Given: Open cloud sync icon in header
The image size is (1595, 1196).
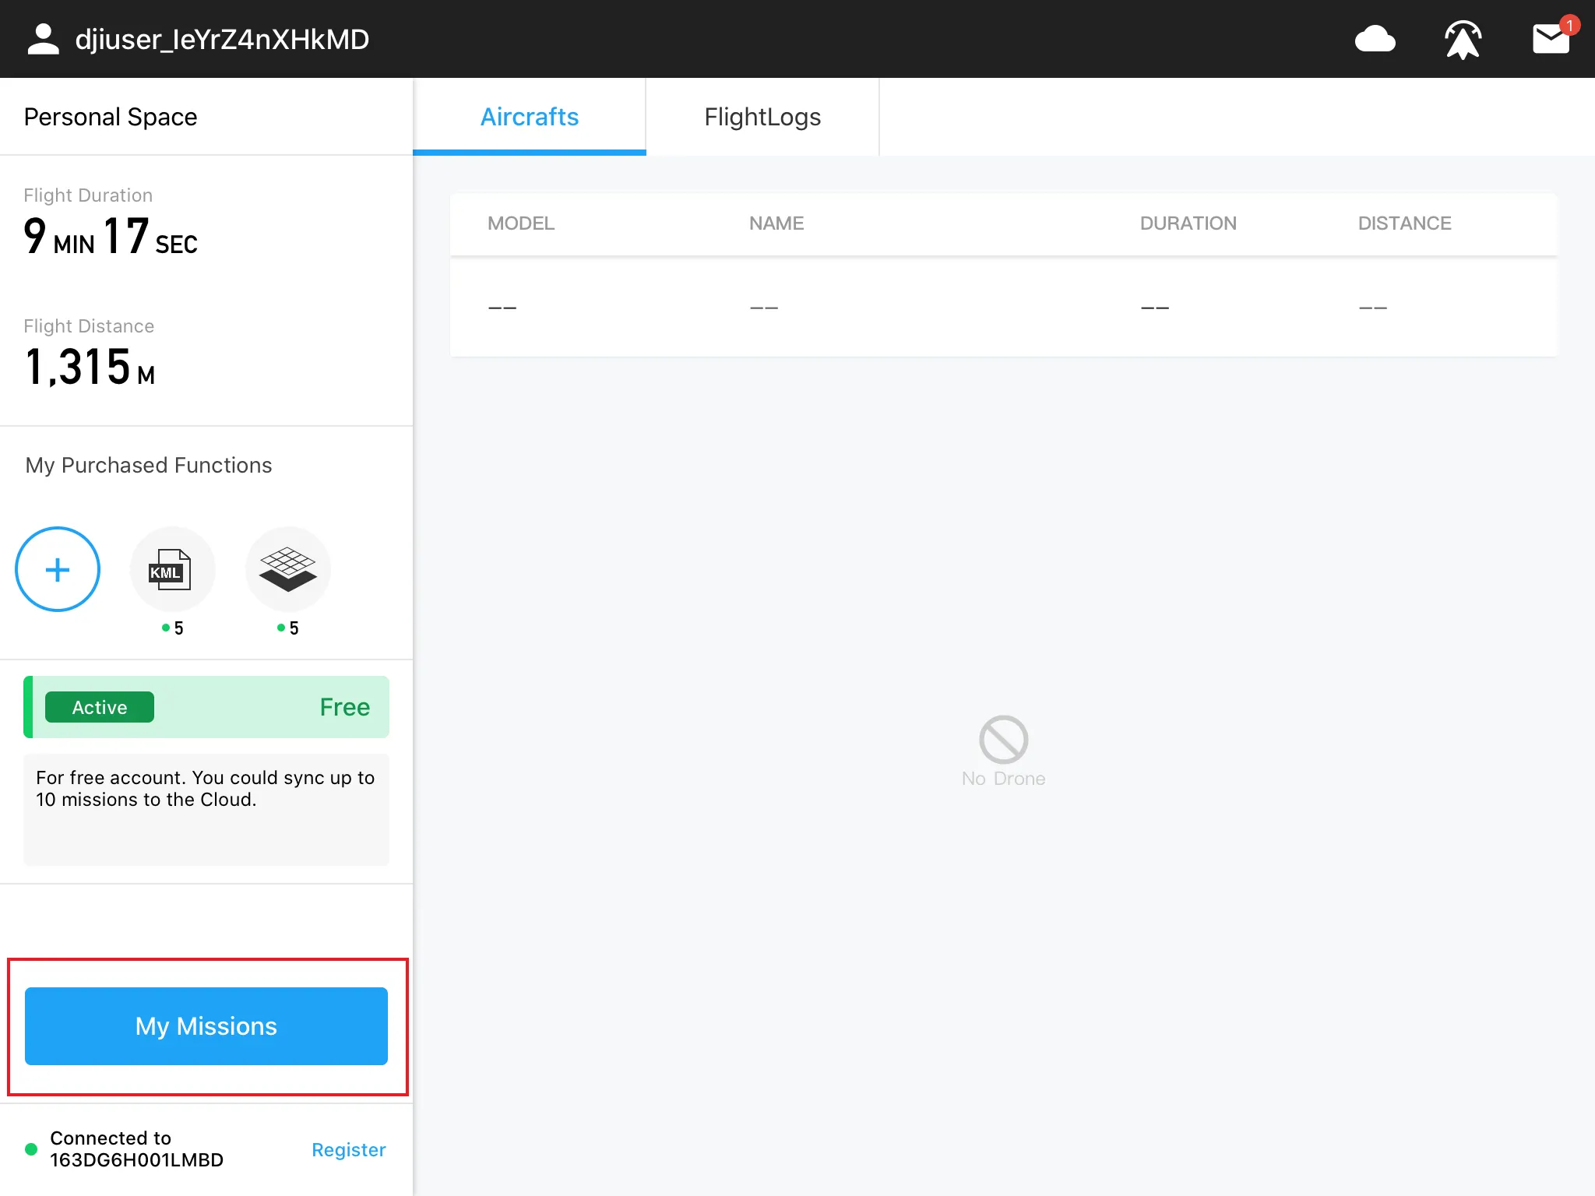Looking at the screenshot, I should 1375,39.
